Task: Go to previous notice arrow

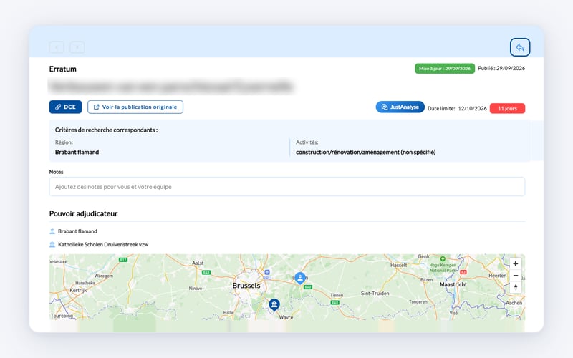Action: click(57, 47)
